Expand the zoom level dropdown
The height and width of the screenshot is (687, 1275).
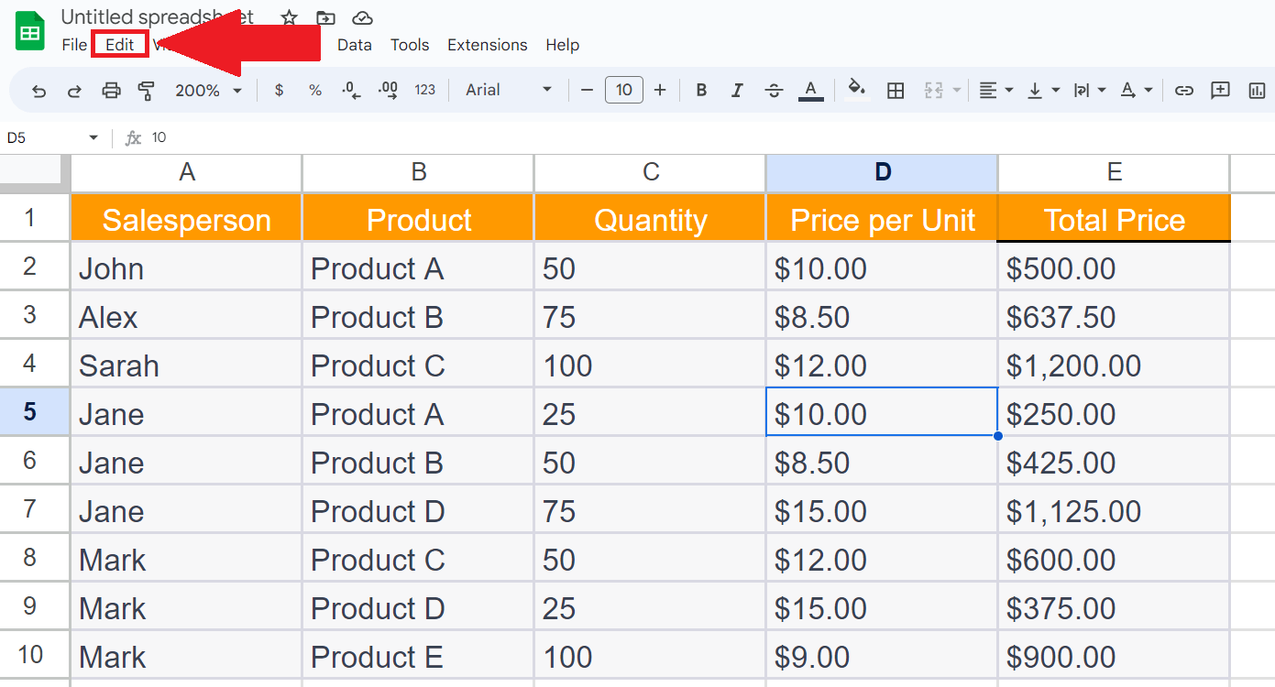(236, 90)
